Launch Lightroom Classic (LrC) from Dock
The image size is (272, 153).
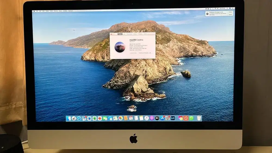pos(173,118)
